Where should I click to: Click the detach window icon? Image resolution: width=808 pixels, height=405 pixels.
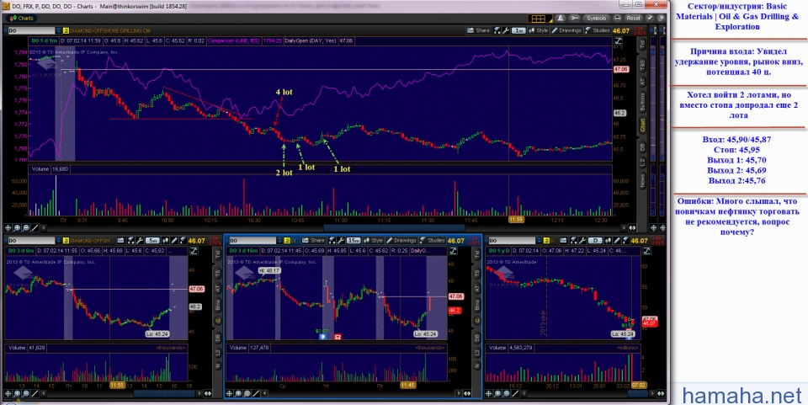662,19
